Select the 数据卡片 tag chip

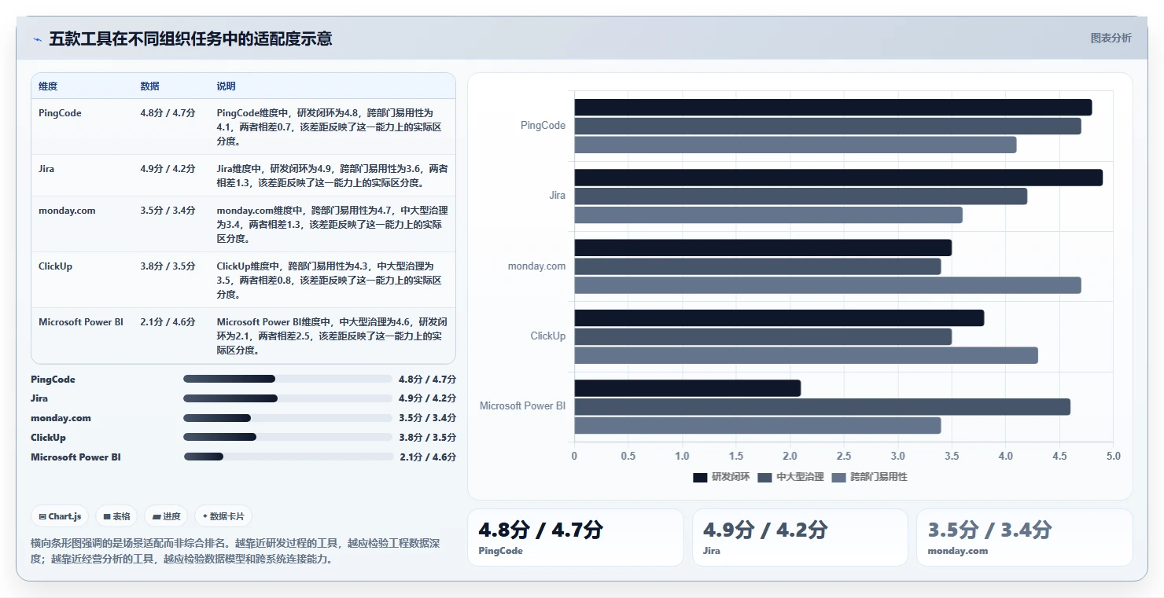click(x=223, y=516)
